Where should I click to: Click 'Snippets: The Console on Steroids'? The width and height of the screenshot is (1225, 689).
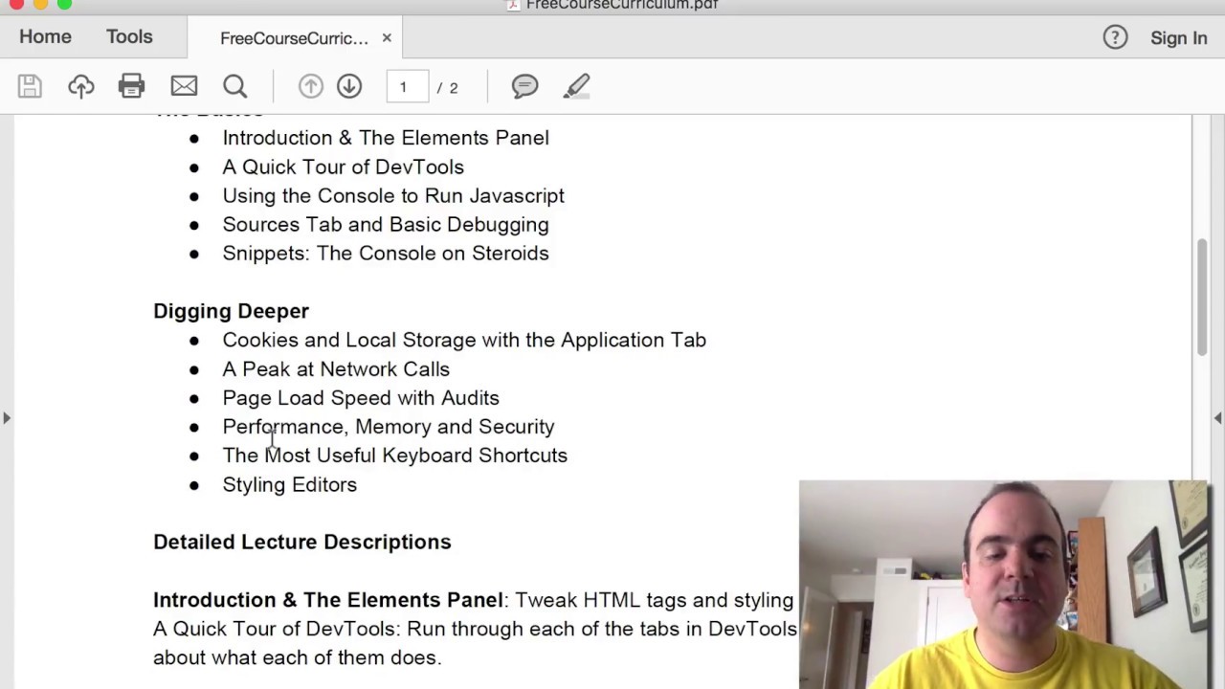click(386, 253)
